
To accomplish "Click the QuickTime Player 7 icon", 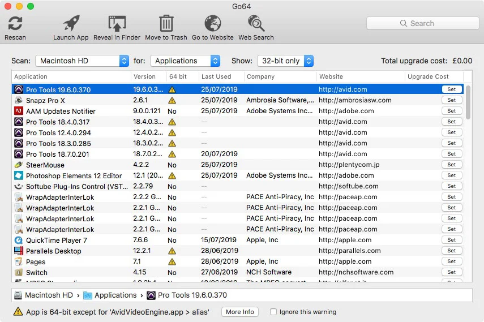I will tap(19, 240).
